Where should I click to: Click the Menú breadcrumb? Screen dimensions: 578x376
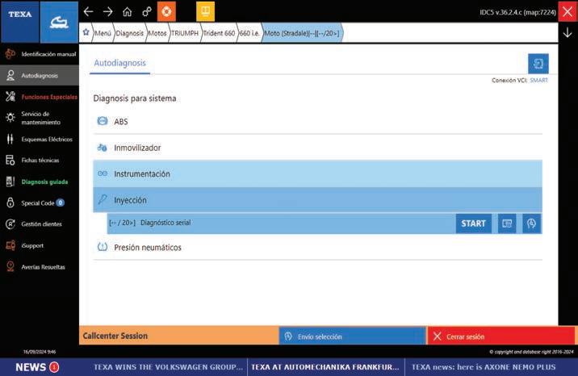pyautogui.click(x=103, y=33)
